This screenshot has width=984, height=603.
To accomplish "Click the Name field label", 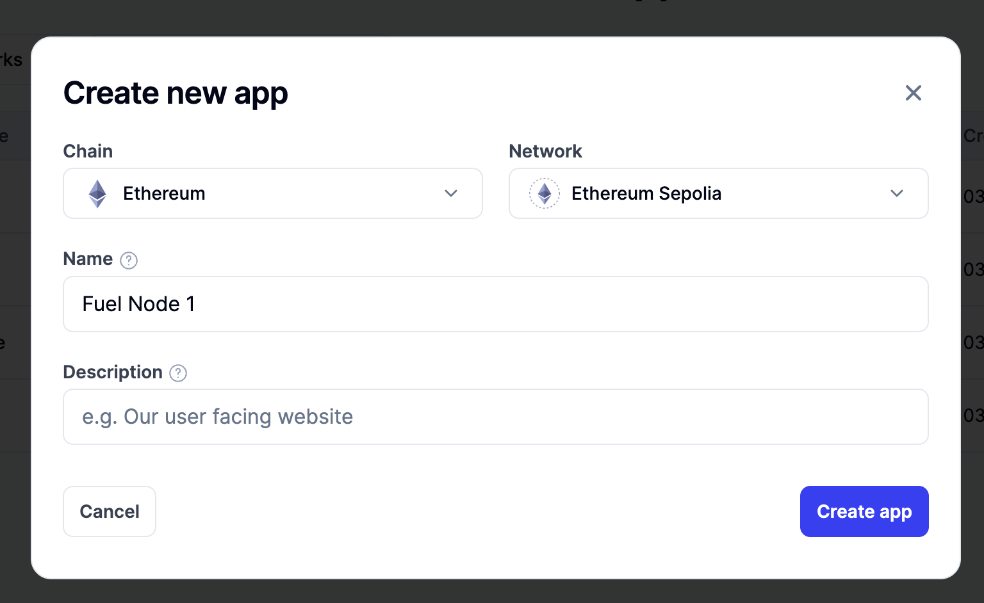I will click(88, 259).
